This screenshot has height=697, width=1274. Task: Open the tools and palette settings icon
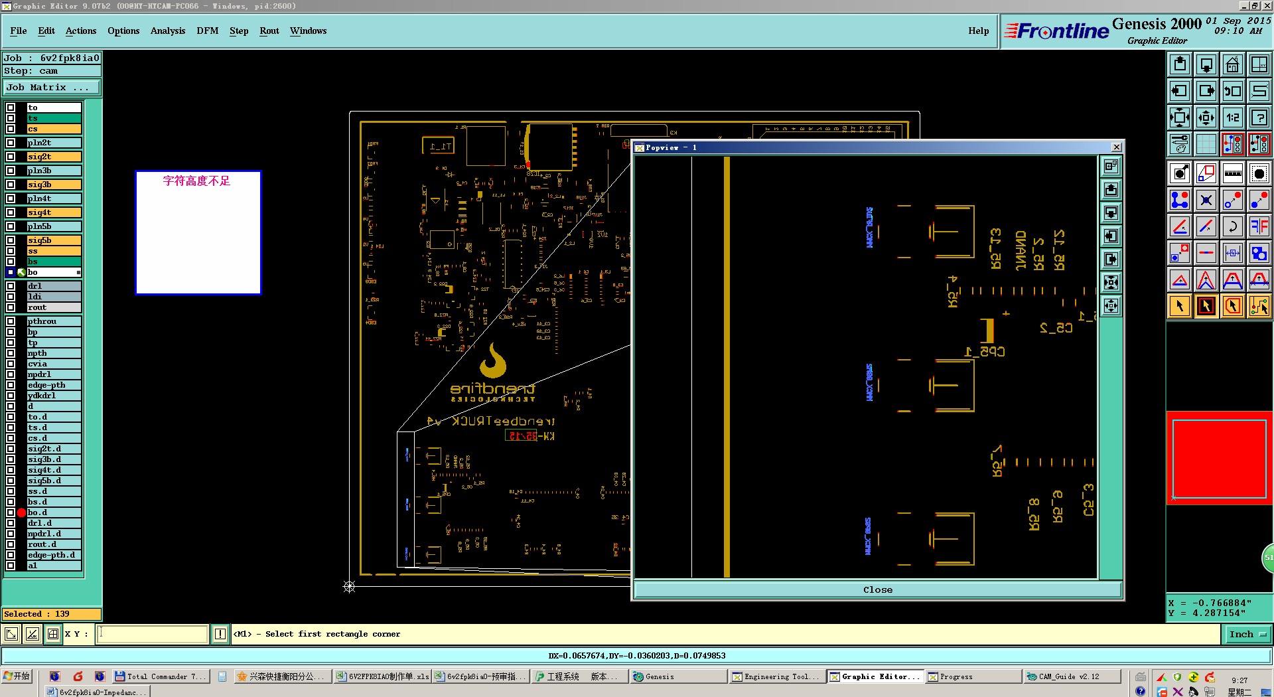(1180, 144)
